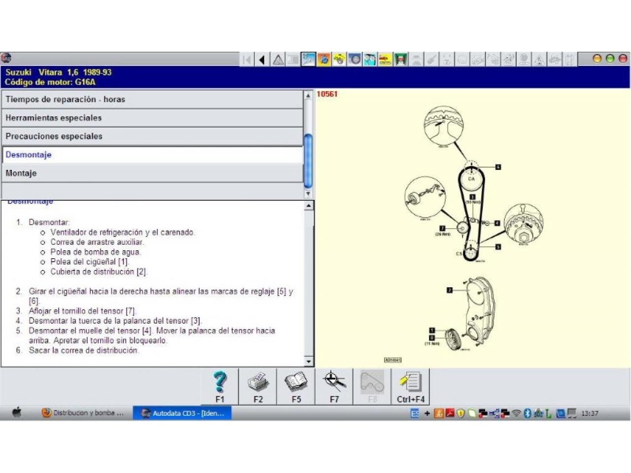Image resolution: width=631 pixels, height=473 pixels.
Task: Click the green vehicle lift toolbar icon
Action: click(400, 60)
